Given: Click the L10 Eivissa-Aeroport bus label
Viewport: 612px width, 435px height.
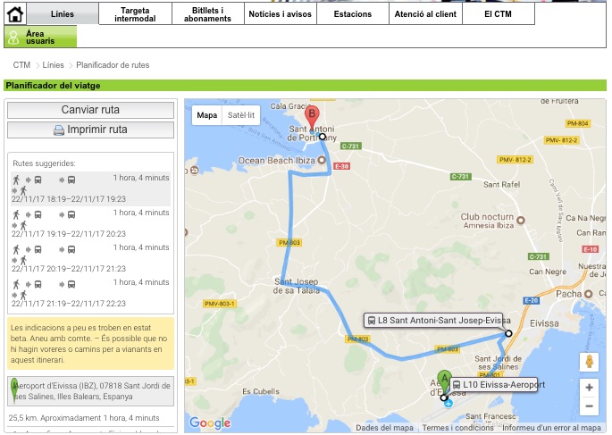Looking at the screenshot, I should (x=494, y=385).
